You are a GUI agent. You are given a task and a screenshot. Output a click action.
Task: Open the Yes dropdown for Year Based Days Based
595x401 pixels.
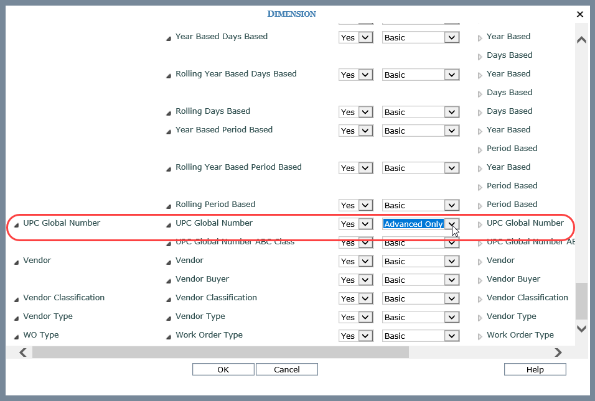click(x=365, y=37)
